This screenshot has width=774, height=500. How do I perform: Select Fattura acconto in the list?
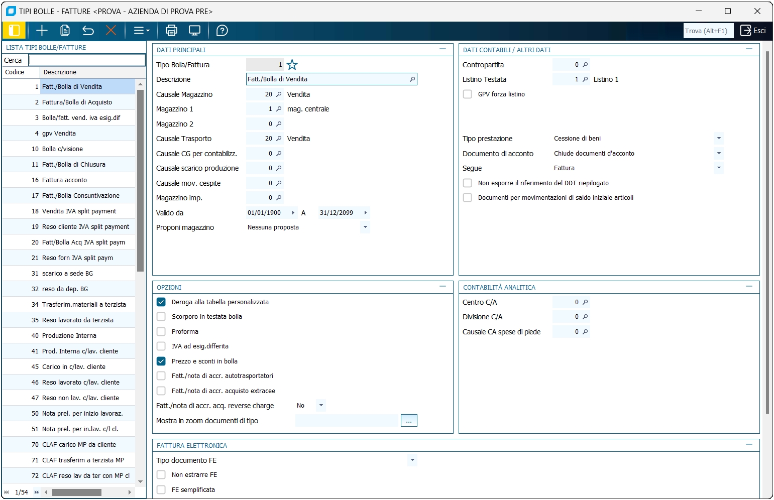pyautogui.click(x=64, y=180)
